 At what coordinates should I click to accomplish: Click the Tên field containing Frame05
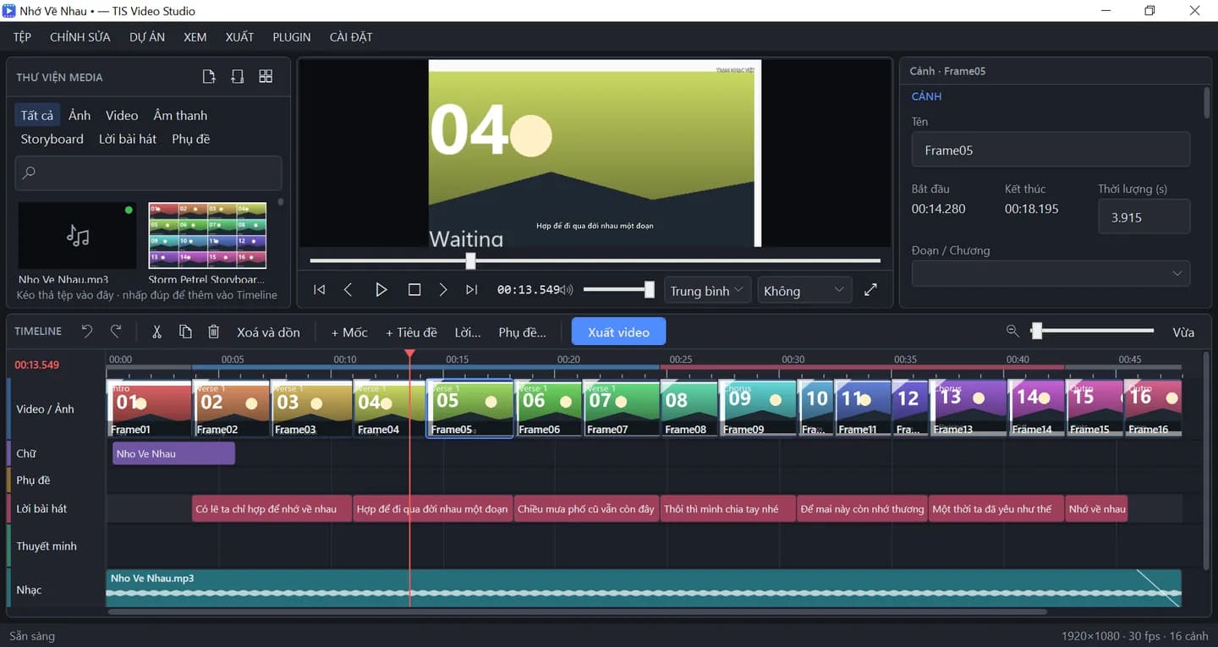[1051, 150]
